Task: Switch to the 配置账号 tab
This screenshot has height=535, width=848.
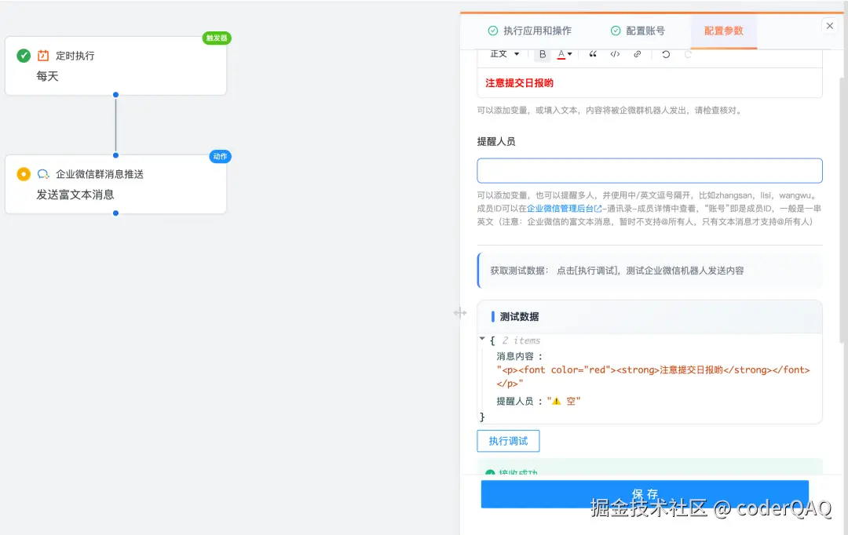Action: tap(638, 31)
